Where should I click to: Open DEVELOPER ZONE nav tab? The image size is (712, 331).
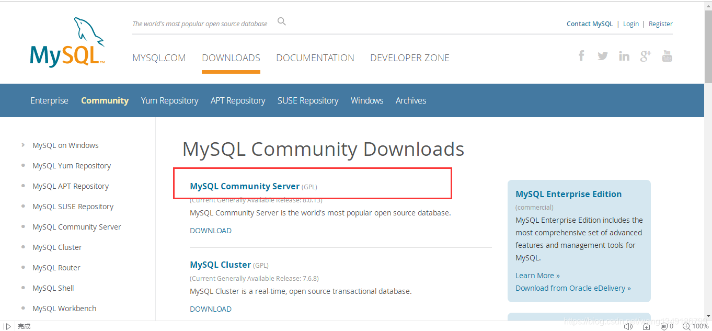point(410,58)
